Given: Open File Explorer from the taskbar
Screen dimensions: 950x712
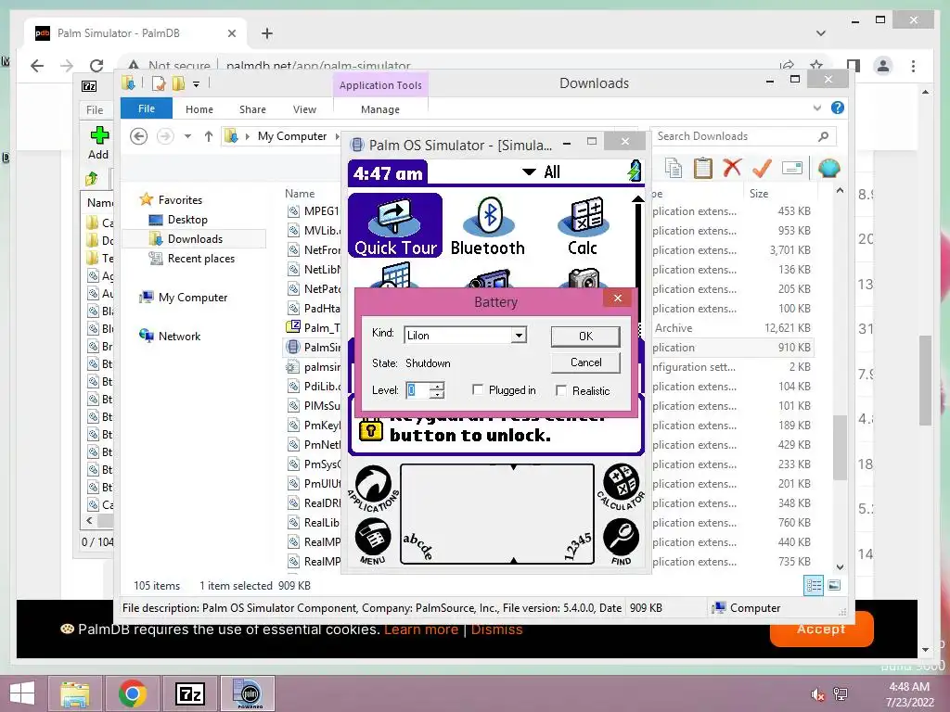Looking at the screenshot, I should coord(75,693).
